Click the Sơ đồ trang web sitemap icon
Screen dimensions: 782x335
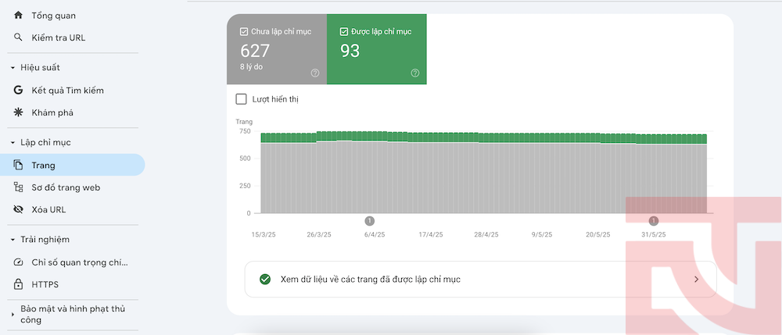(19, 187)
